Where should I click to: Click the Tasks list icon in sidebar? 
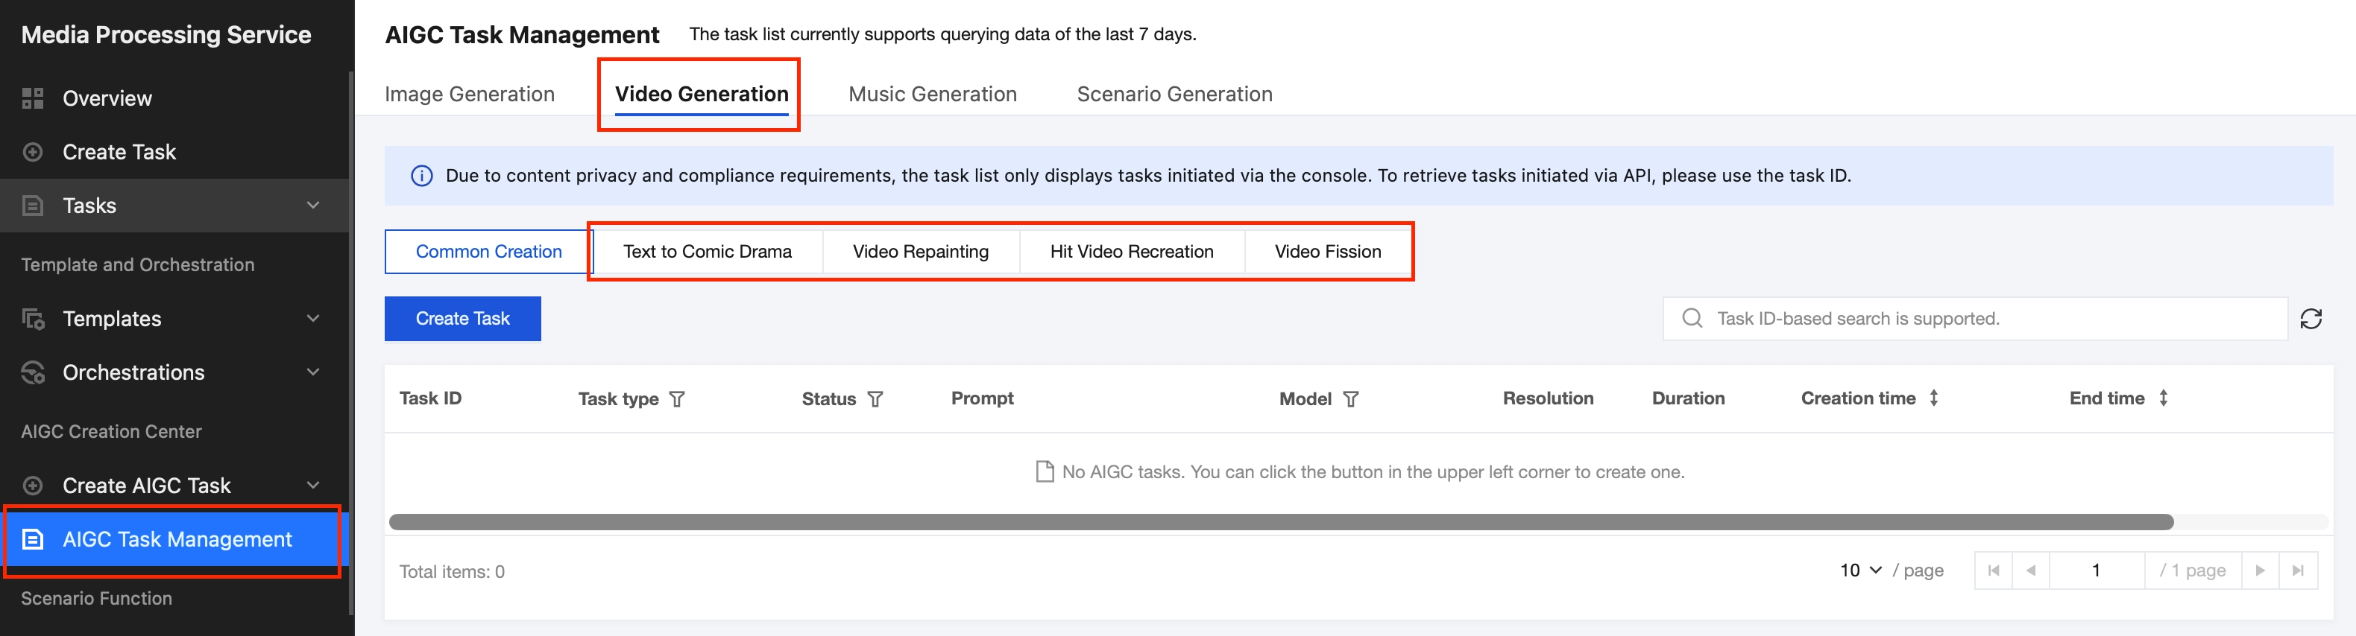tap(33, 206)
